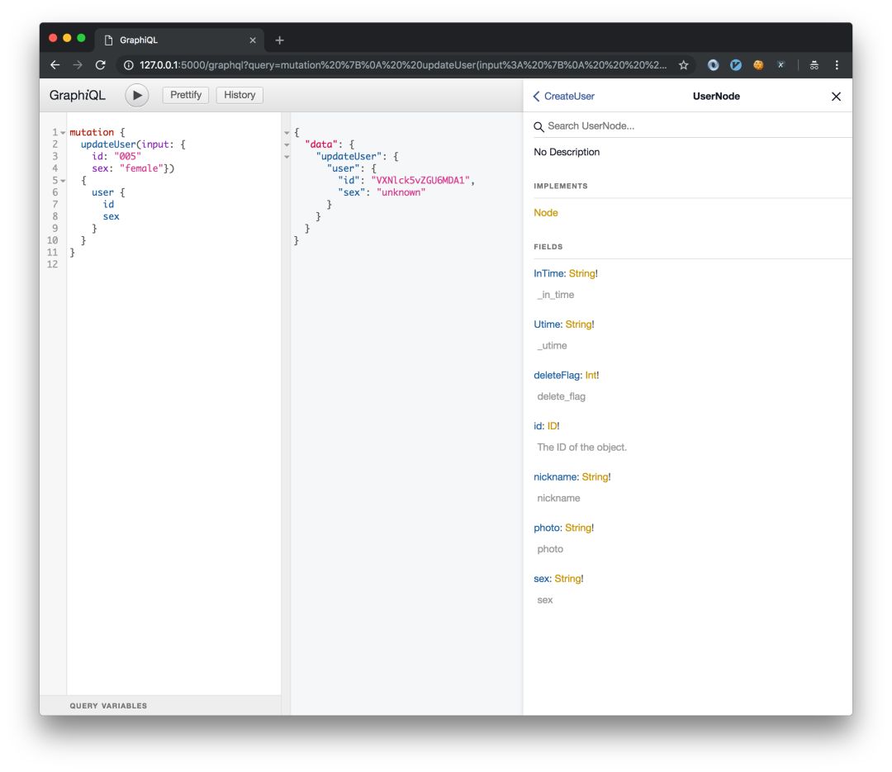Click the "005" id value in query
This screenshot has height=772, width=892.
pyautogui.click(x=127, y=156)
